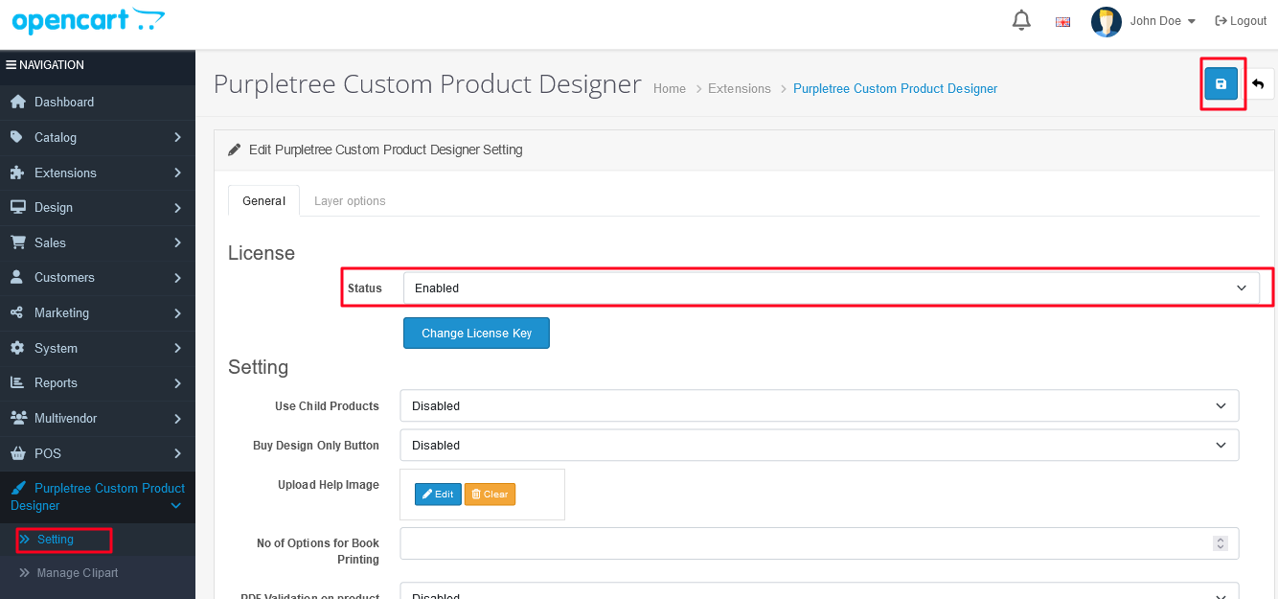Click the OpenCart logo

pyautogui.click(x=88, y=20)
